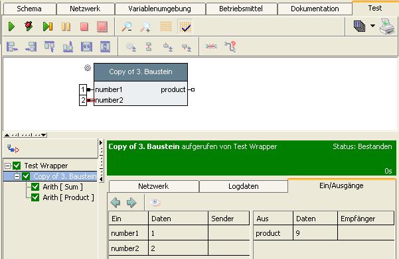Viewport: 399px width, 259px height.
Task: Click the step play-pause icon
Action: tap(48, 26)
